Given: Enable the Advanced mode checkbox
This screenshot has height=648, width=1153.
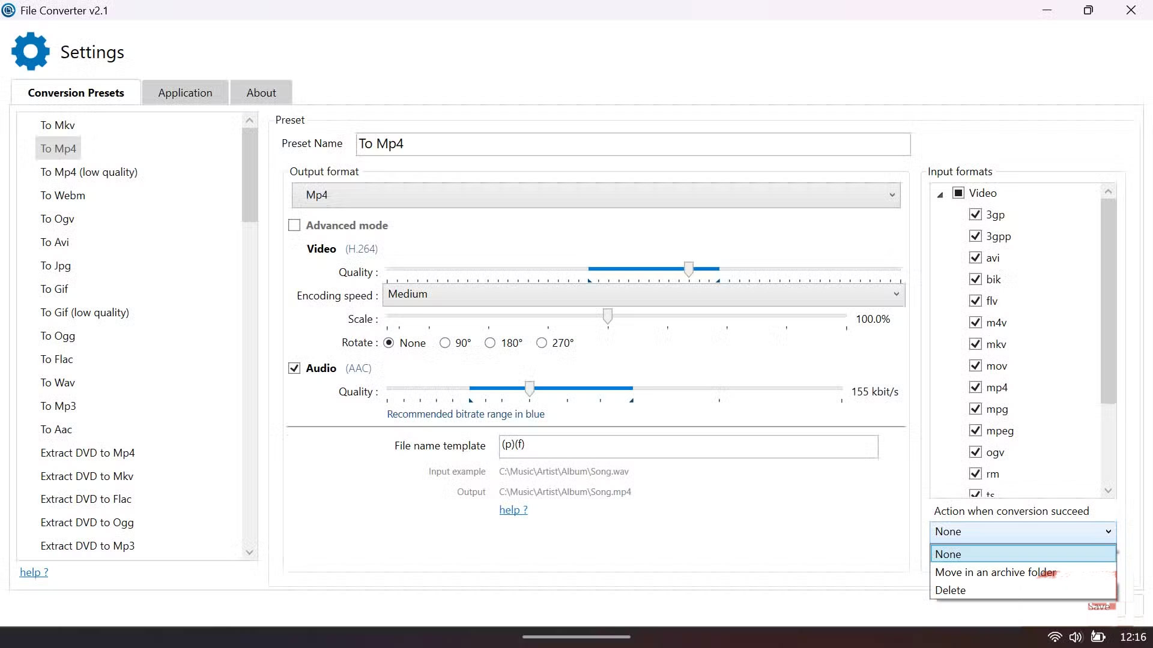Looking at the screenshot, I should (x=294, y=226).
